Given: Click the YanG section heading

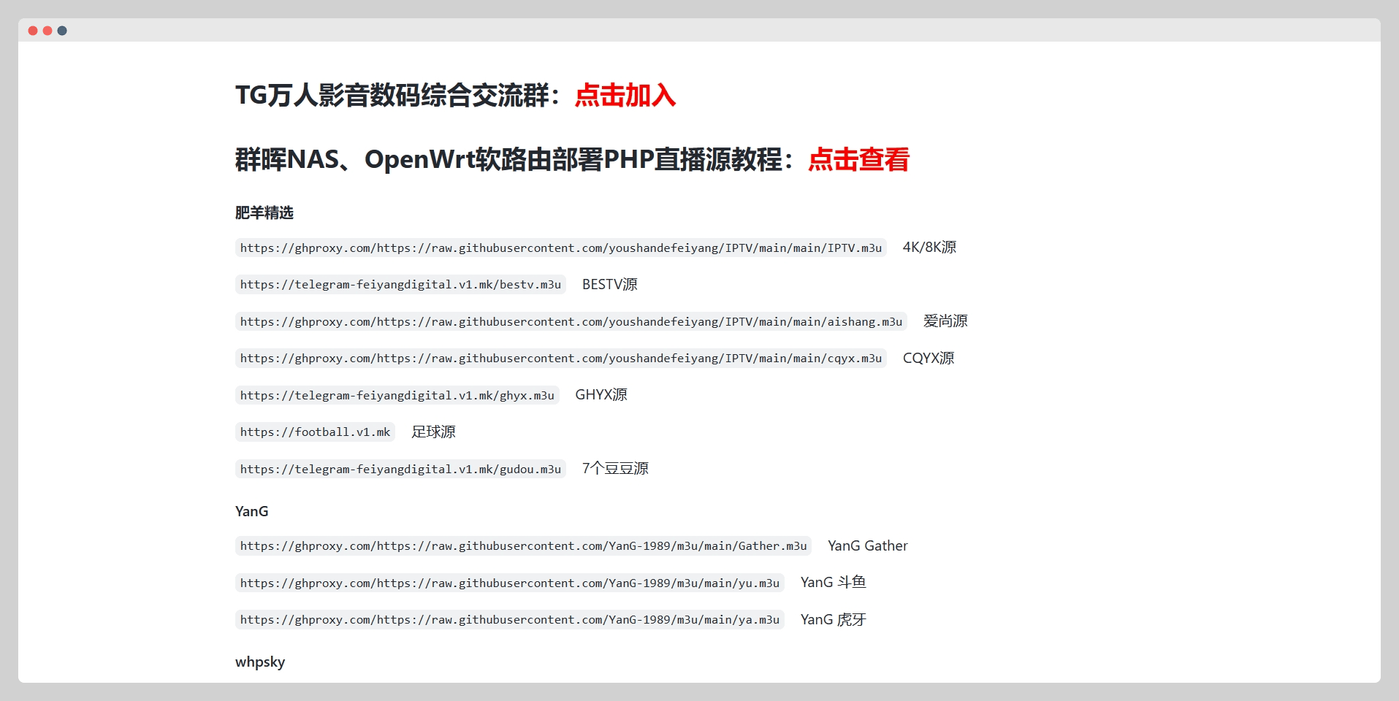Looking at the screenshot, I should tap(252, 512).
